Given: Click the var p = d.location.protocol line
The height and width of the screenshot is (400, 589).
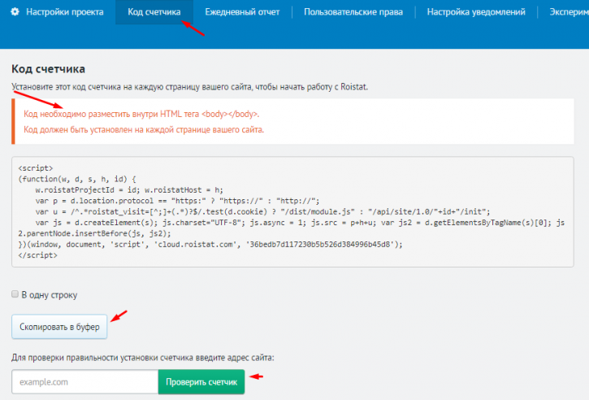Looking at the screenshot, I should click(x=177, y=201).
